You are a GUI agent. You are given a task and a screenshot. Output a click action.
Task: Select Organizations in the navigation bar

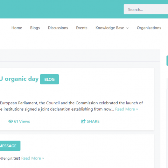(x=149, y=28)
